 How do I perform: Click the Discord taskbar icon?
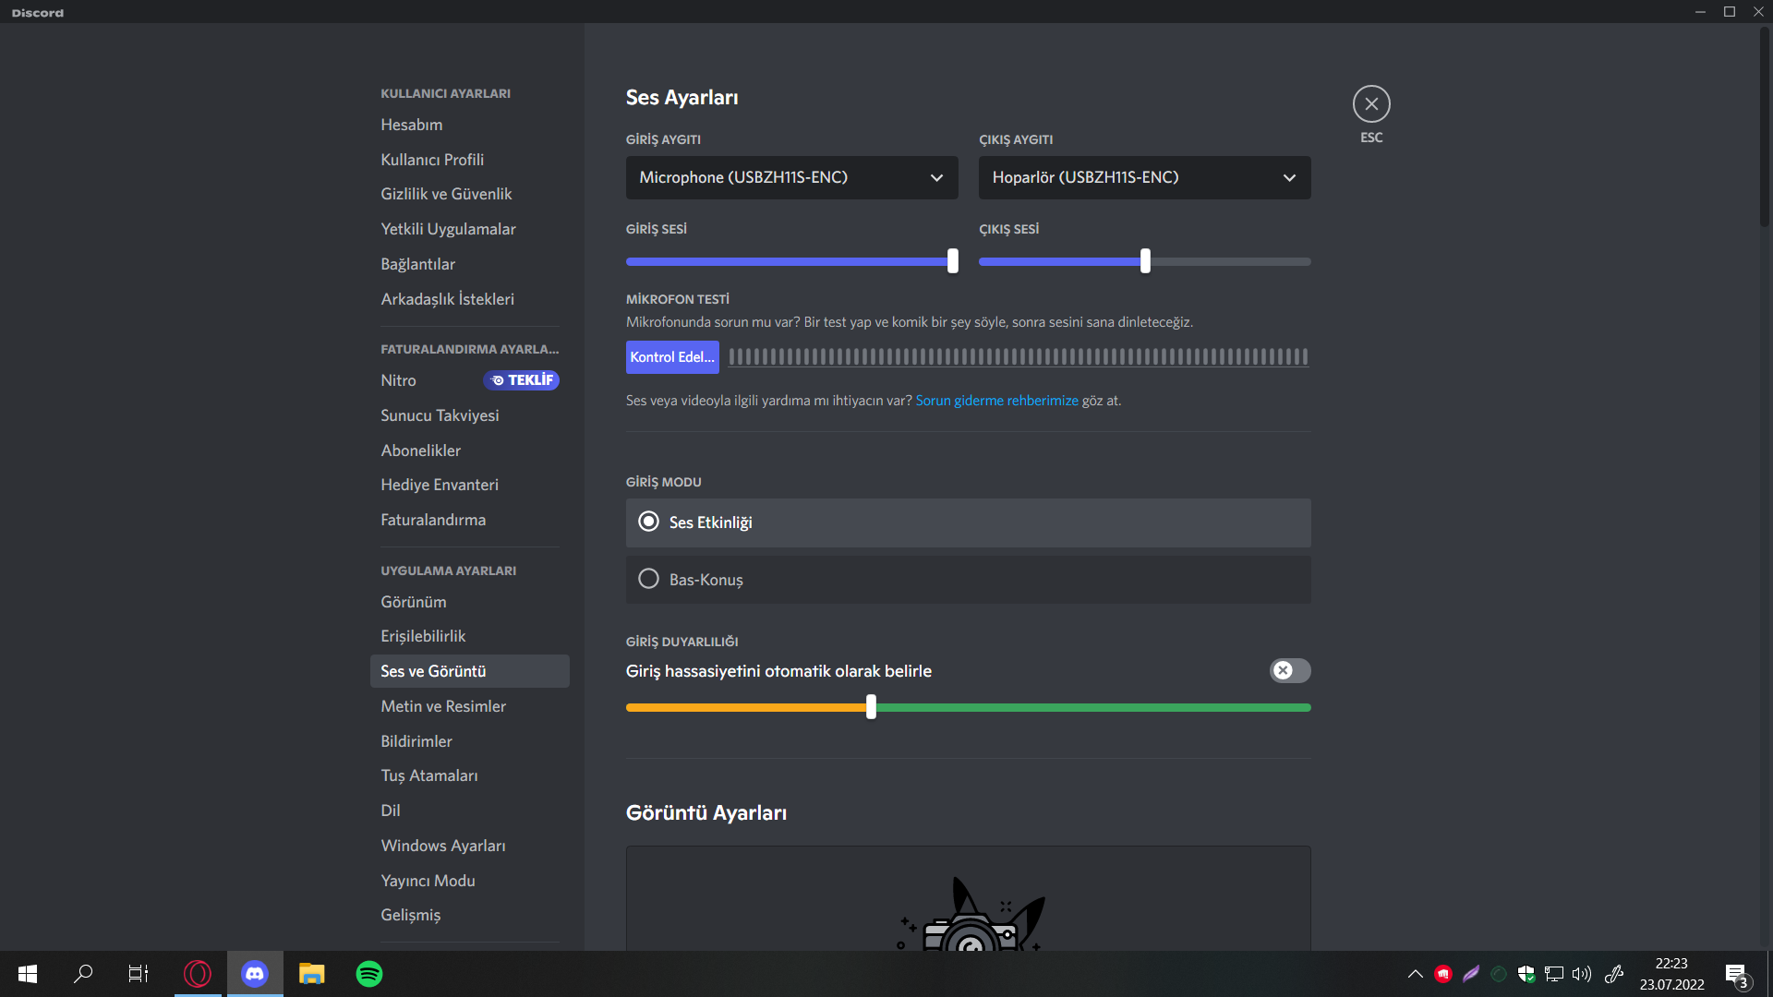tap(255, 974)
